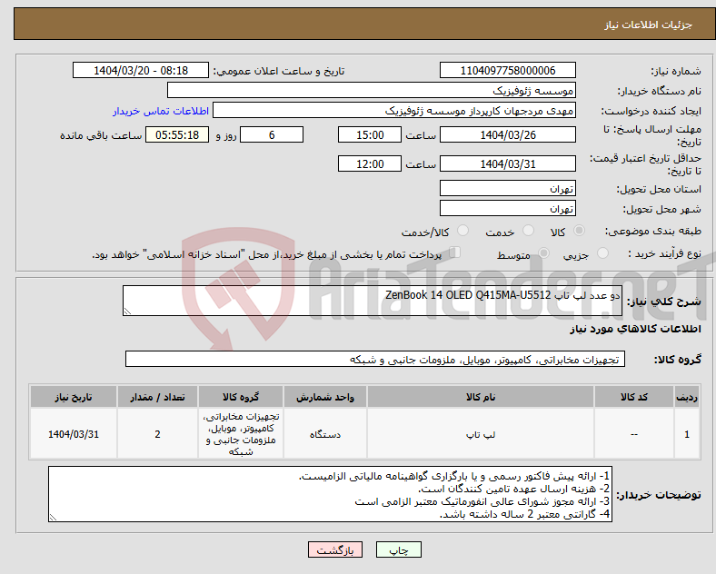Click the quantity cell 2

(157, 434)
